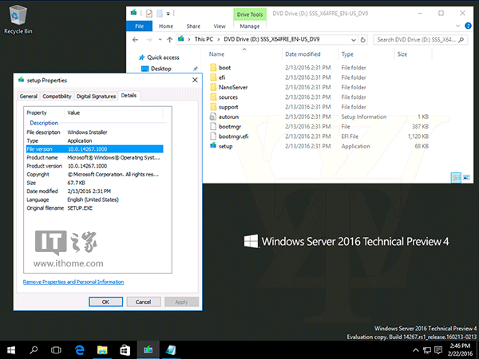The image size is (479, 359).
Task: Click the Value column header
Action: 73,112
